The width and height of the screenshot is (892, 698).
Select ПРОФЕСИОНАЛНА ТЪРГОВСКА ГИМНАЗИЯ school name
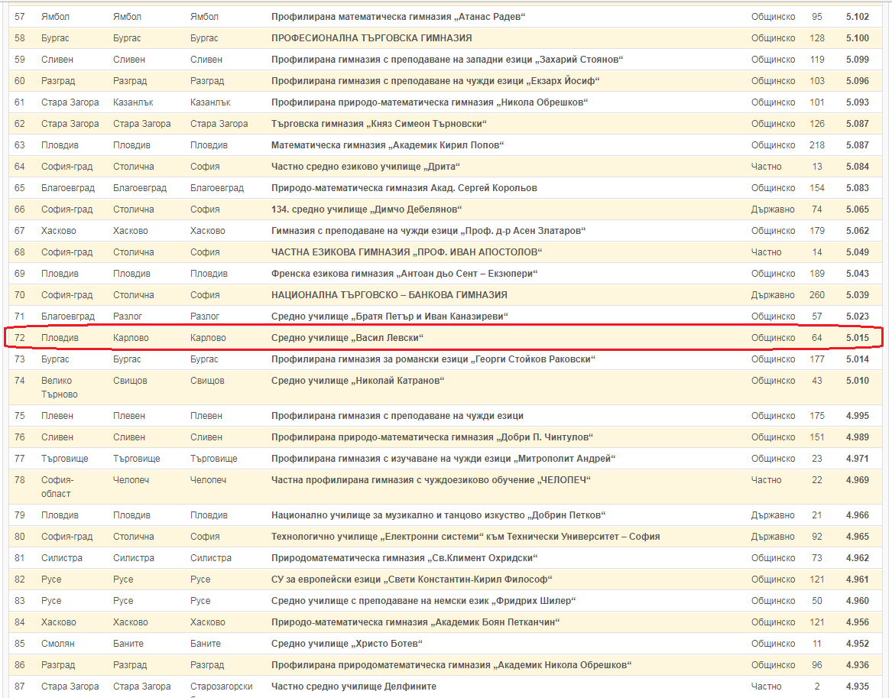click(371, 38)
